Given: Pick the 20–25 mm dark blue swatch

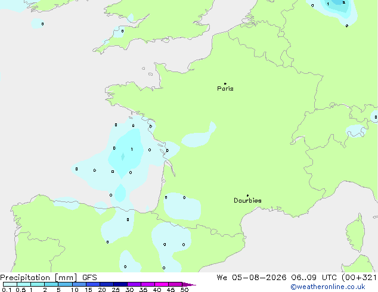Looking at the screenshot, I should click(x=107, y=284).
